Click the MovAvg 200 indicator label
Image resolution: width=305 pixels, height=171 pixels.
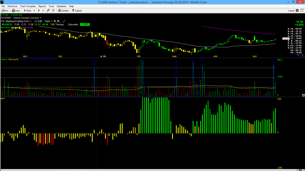coord(28,28)
